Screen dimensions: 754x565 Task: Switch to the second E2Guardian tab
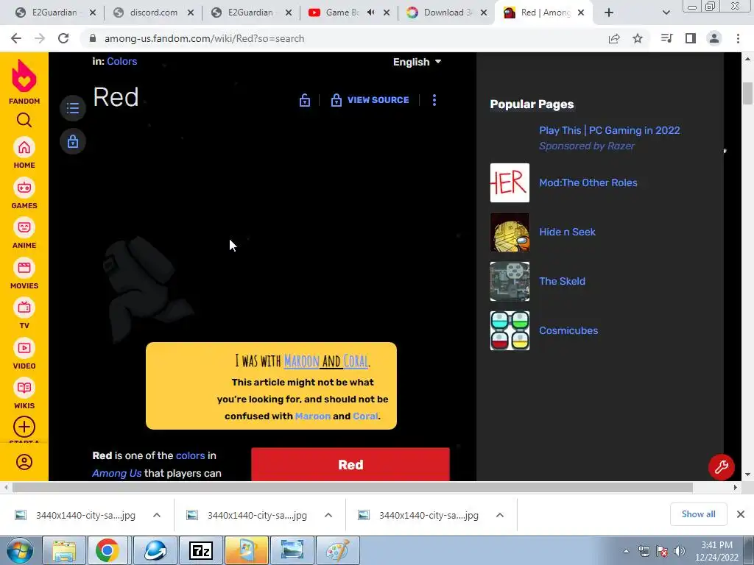(x=251, y=13)
